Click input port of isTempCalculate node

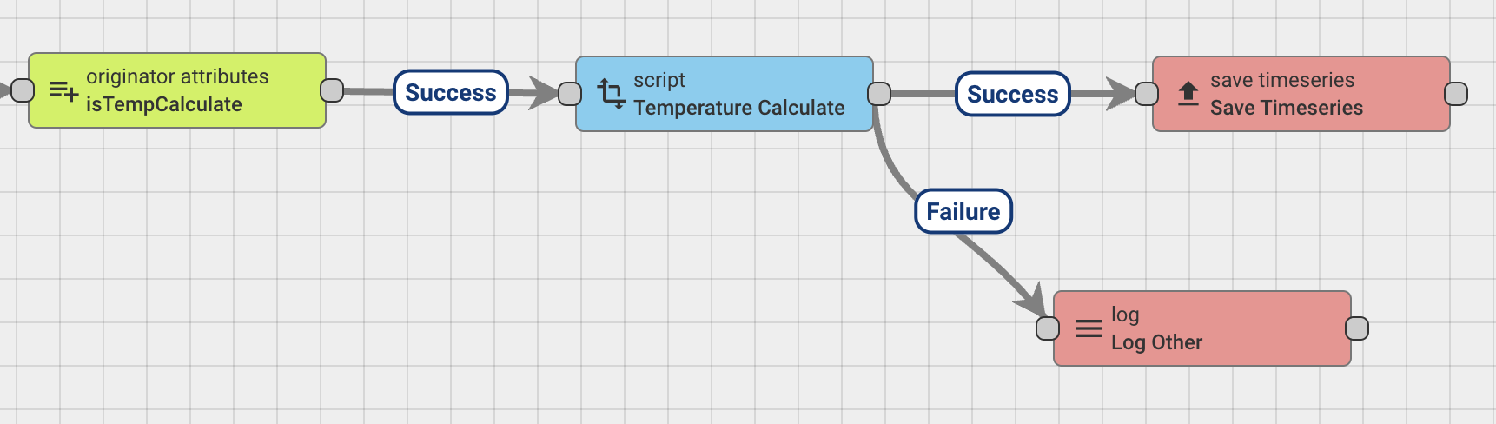coord(23,89)
